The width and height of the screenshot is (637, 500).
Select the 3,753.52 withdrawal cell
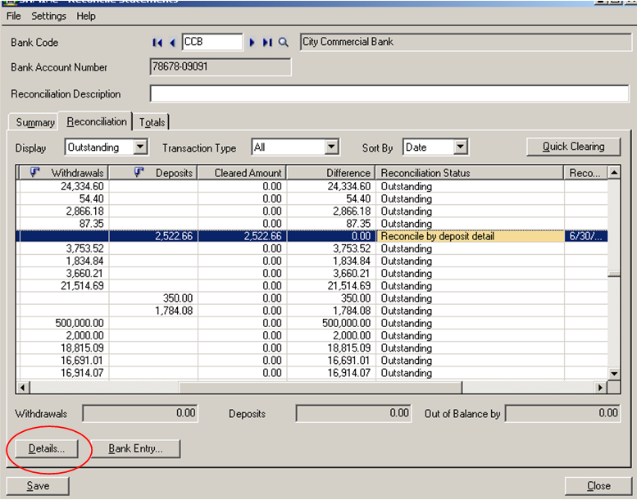(64, 248)
